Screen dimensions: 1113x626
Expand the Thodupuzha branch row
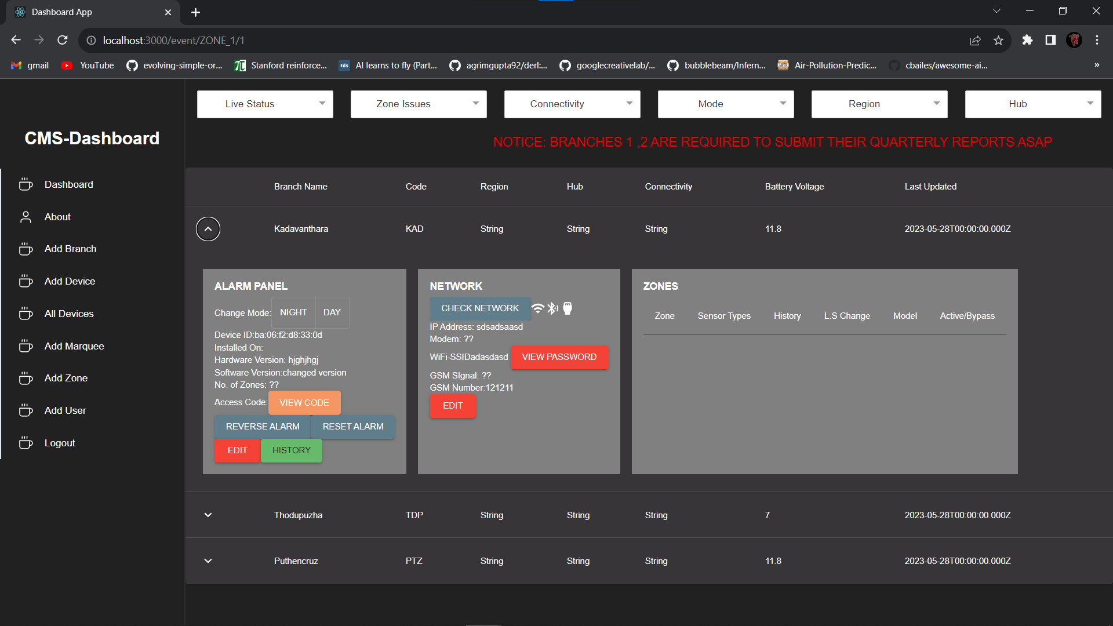tap(208, 514)
